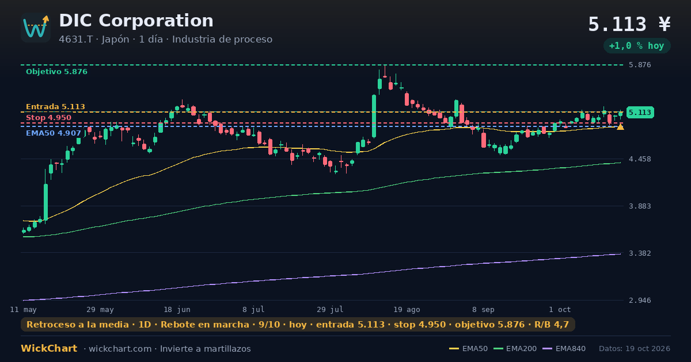The width and height of the screenshot is (691, 362).
Task: Click the 'EMA50 4.907' chart label
Action: [x=54, y=133]
